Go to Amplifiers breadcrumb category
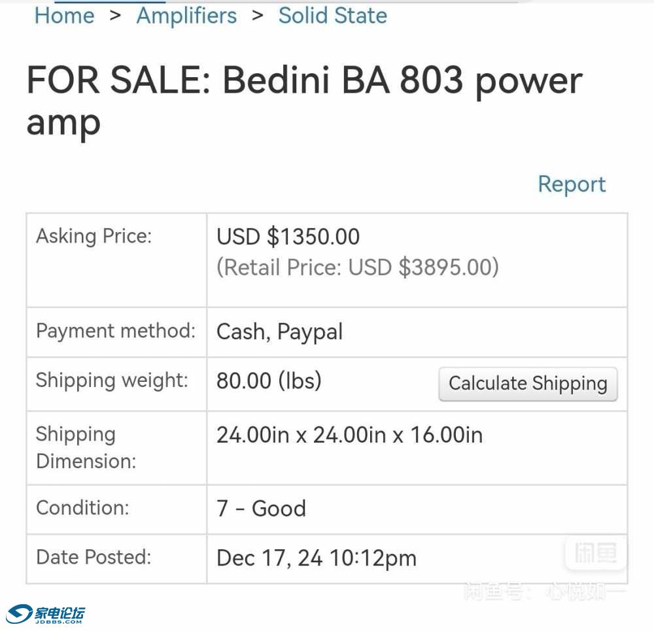 coord(186,16)
